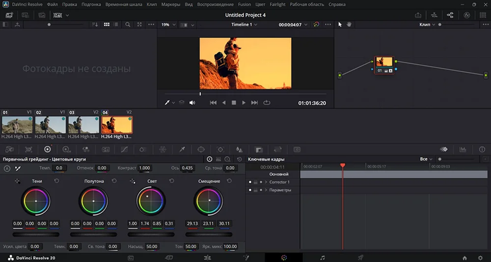Open timecode 00:00:04:07 dropdown
Screen dimensions: 491x262
[293, 24]
